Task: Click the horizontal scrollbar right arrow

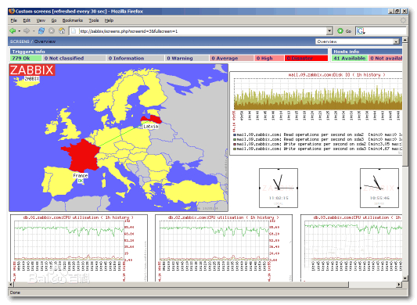Action: point(399,285)
